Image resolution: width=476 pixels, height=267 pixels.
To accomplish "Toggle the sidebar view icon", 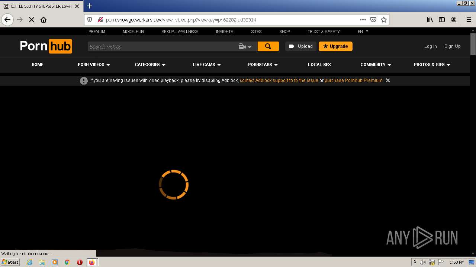I will (442, 20).
